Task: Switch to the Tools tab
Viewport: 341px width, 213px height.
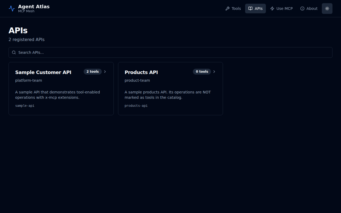Action: coord(233,8)
